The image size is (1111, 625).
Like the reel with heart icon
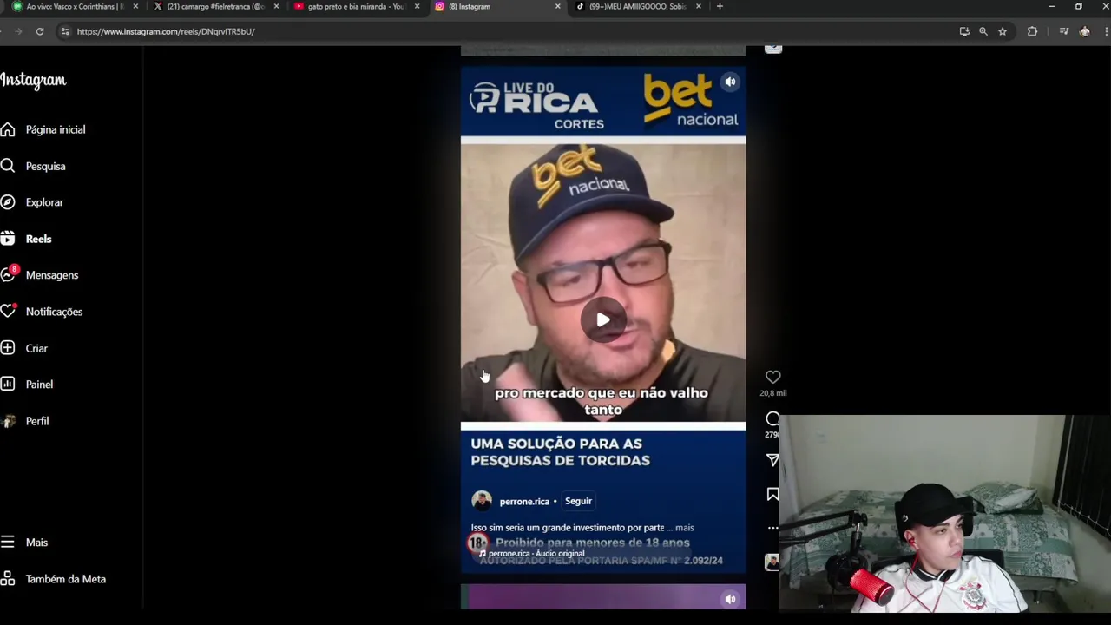pos(772,377)
